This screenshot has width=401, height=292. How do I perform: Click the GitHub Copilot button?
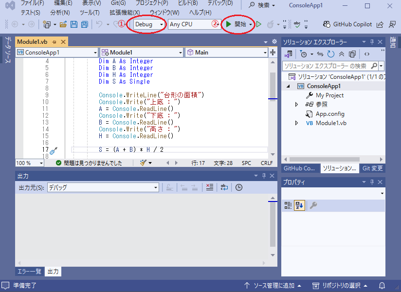click(x=347, y=24)
